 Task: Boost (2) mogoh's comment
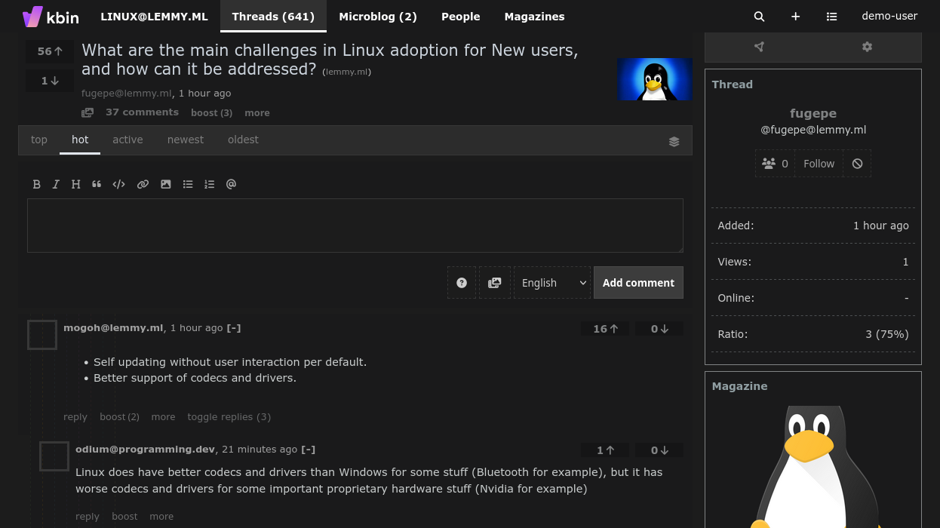(x=119, y=417)
